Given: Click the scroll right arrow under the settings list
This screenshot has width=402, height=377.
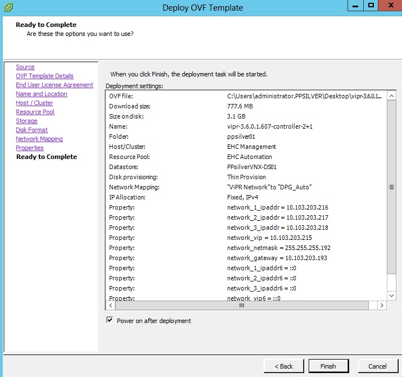Looking at the screenshot, I should [x=382, y=305].
